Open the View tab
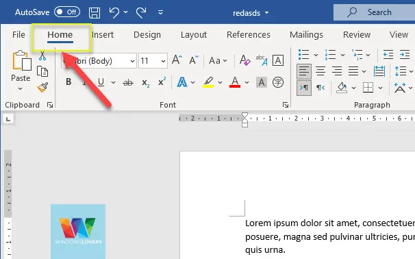Image resolution: width=415 pixels, height=259 pixels. pos(399,35)
